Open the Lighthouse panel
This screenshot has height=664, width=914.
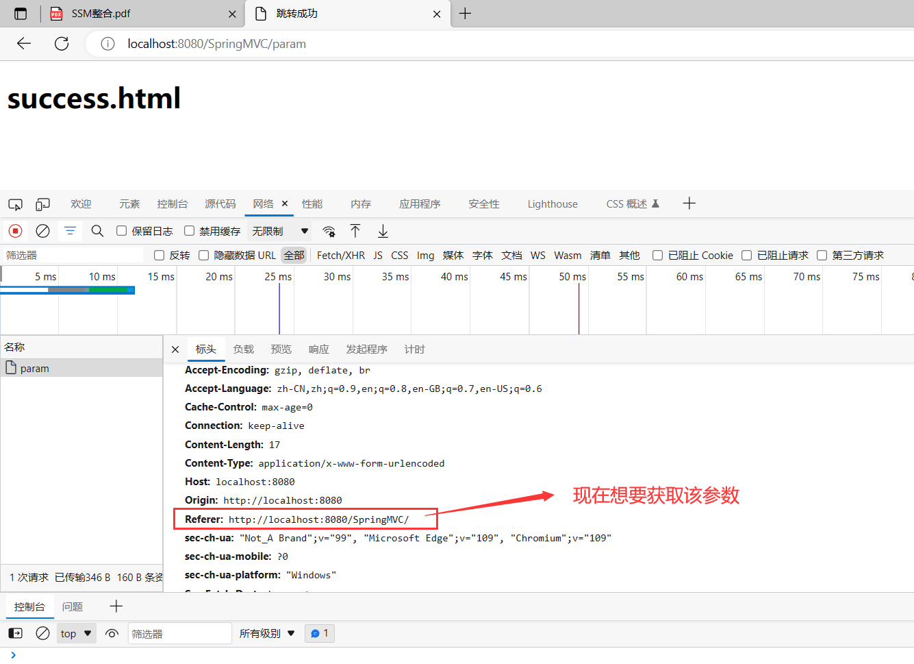pyautogui.click(x=553, y=204)
